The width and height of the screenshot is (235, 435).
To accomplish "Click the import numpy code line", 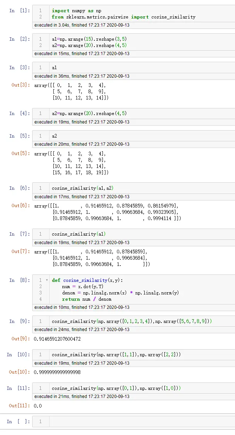I will point(77,11).
